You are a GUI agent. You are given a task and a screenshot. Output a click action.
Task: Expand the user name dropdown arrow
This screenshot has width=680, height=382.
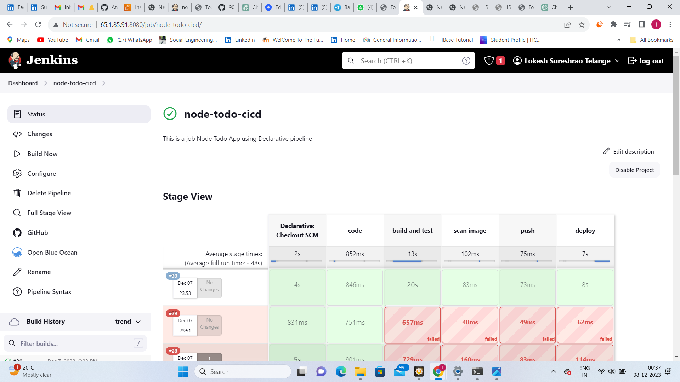click(x=617, y=61)
